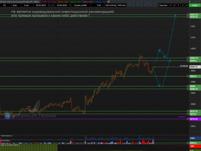Open the ES symbol dropdown
This screenshot has width=201, height=151.
coord(6,5)
